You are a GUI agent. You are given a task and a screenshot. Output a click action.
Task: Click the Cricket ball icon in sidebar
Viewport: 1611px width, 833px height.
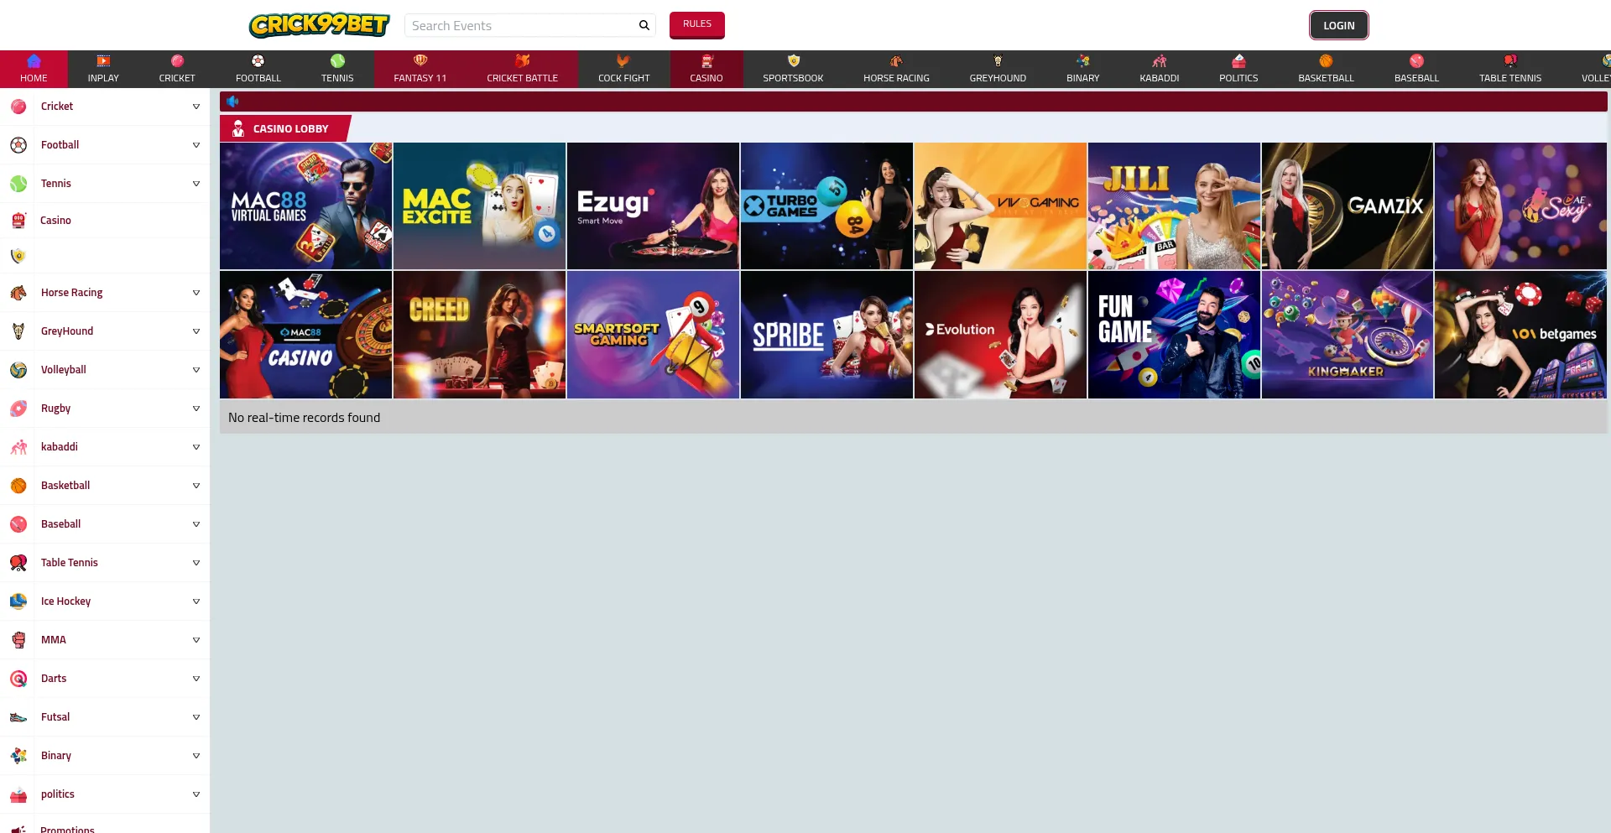(x=18, y=107)
